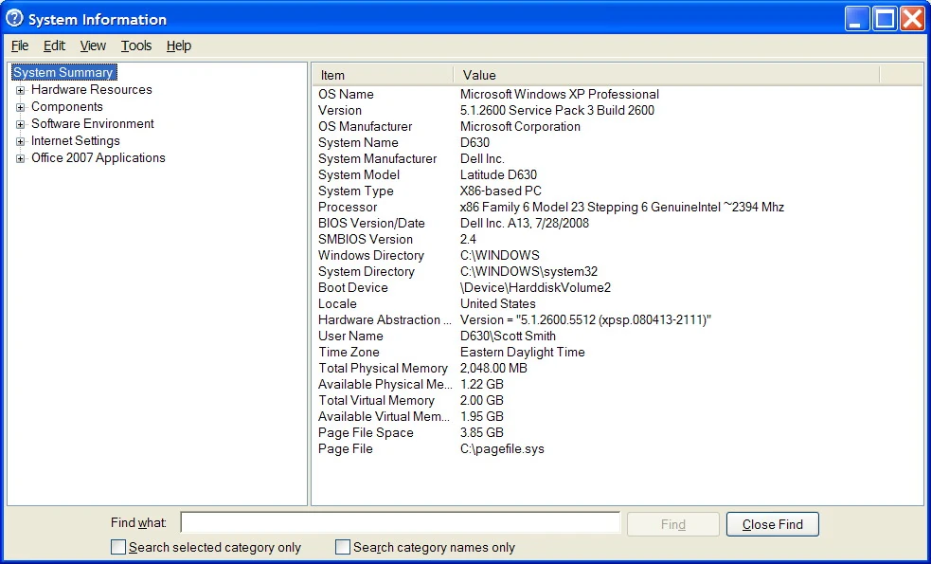This screenshot has width=931, height=564.
Task: Click the value Latitude D630
Action: pyautogui.click(x=498, y=174)
